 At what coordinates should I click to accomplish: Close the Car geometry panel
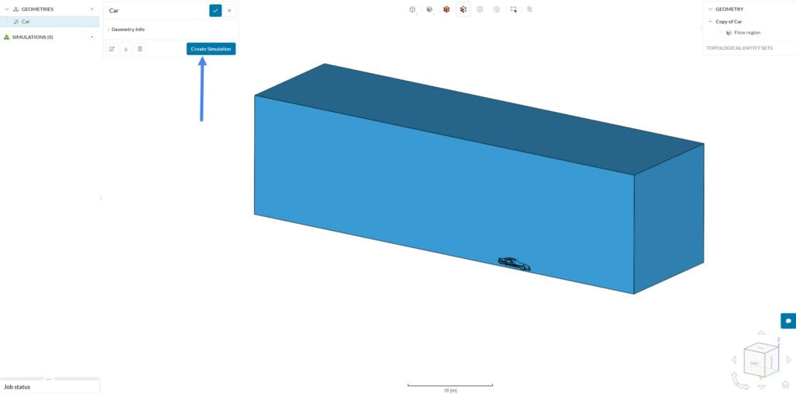coord(229,10)
